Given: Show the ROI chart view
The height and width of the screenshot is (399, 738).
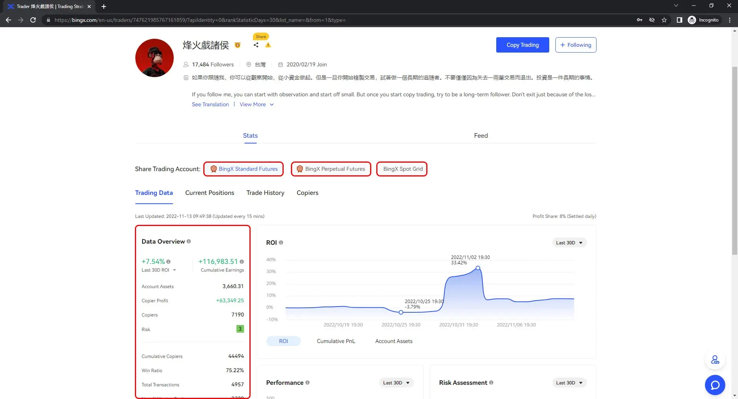Looking at the screenshot, I should pyautogui.click(x=283, y=341).
